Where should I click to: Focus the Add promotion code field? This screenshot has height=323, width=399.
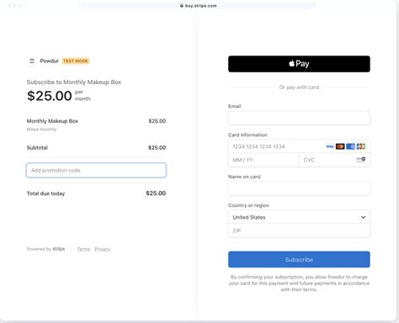[x=96, y=170]
